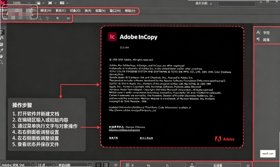Click the red Adobe logo in About dialog
Screen dimensions: 280x167
pos(225,139)
